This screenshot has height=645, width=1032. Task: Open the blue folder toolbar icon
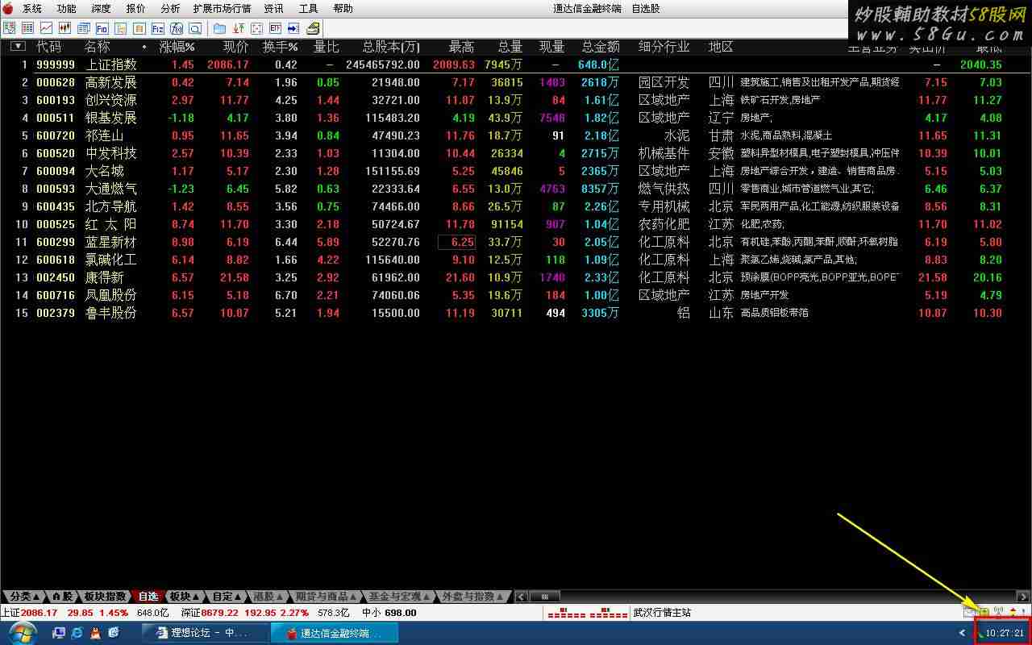coord(219,28)
